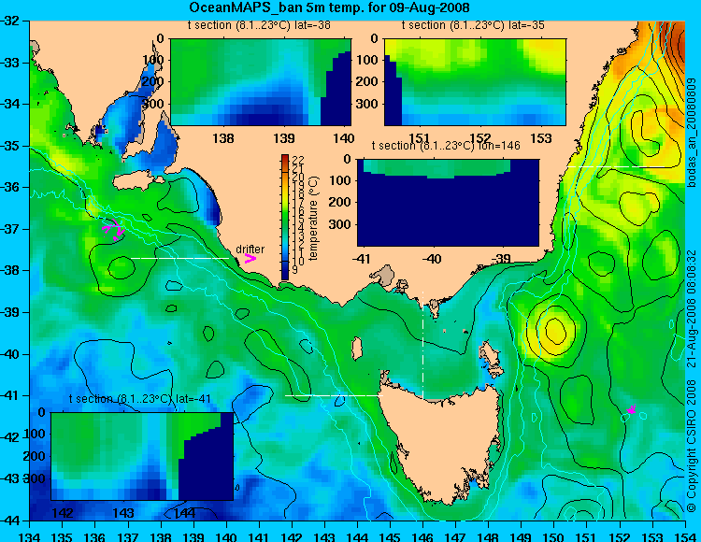Click the '22' tick on the temperature colorbar
Image resolution: width=701 pixels, height=542 pixels.
298,160
